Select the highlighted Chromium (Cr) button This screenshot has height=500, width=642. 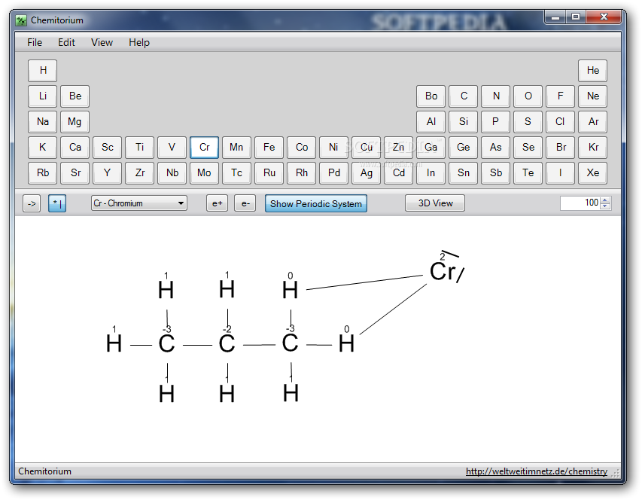pyautogui.click(x=204, y=148)
